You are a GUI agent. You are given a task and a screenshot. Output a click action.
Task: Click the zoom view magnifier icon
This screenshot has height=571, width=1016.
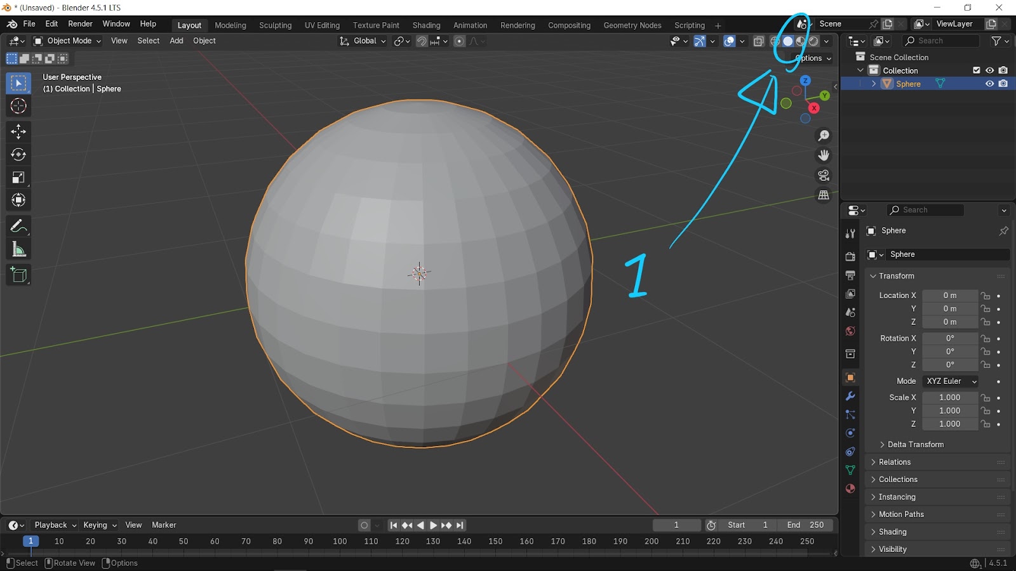click(x=824, y=136)
